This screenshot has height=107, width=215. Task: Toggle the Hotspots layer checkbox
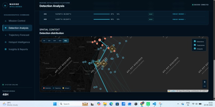pyautogui.click(x=195, y=48)
